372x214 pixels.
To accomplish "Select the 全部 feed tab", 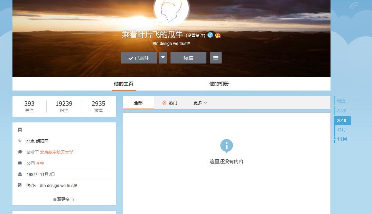I will (138, 103).
